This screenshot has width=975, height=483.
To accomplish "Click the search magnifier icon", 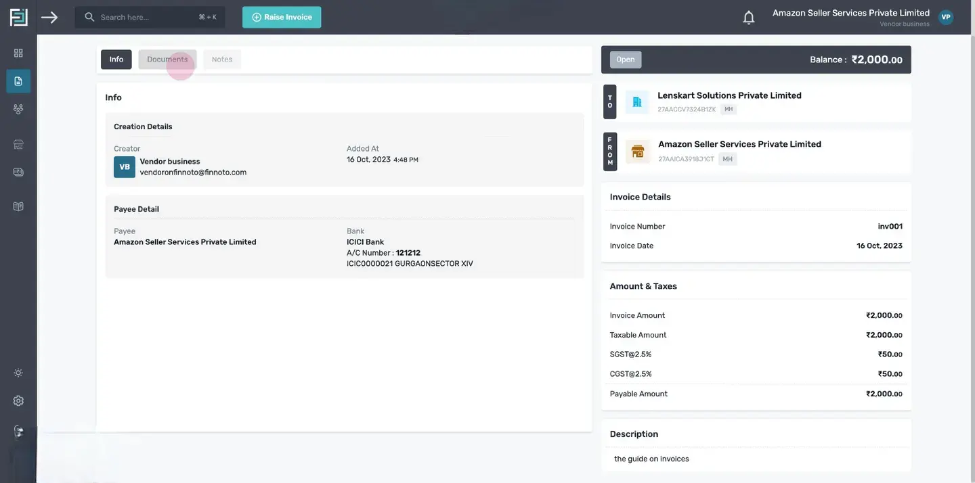I will [x=89, y=17].
